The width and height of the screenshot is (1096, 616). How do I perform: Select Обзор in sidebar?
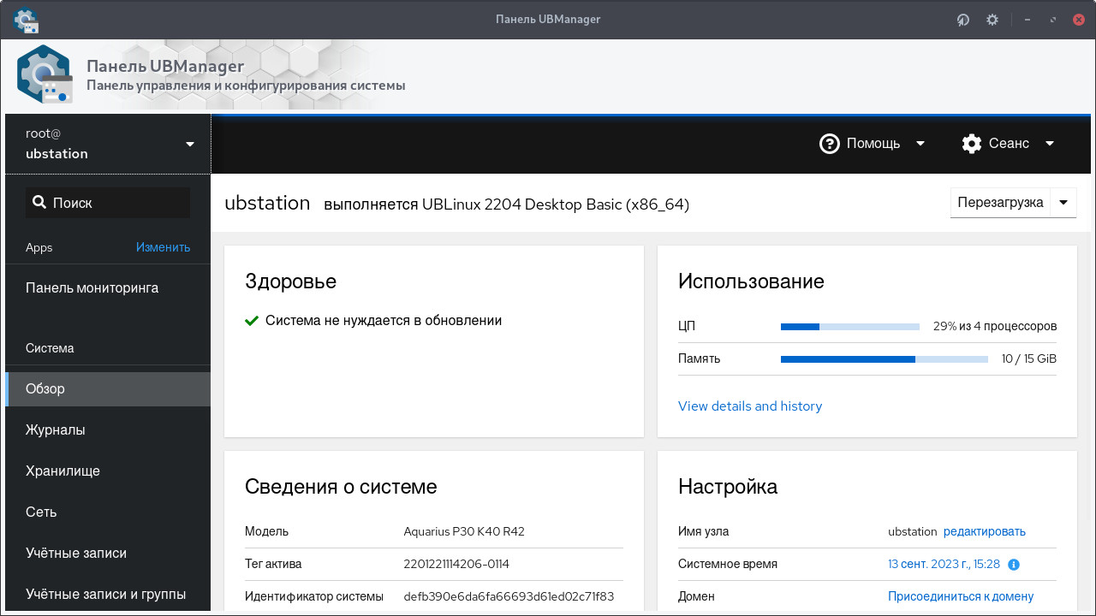tap(108, 389)
